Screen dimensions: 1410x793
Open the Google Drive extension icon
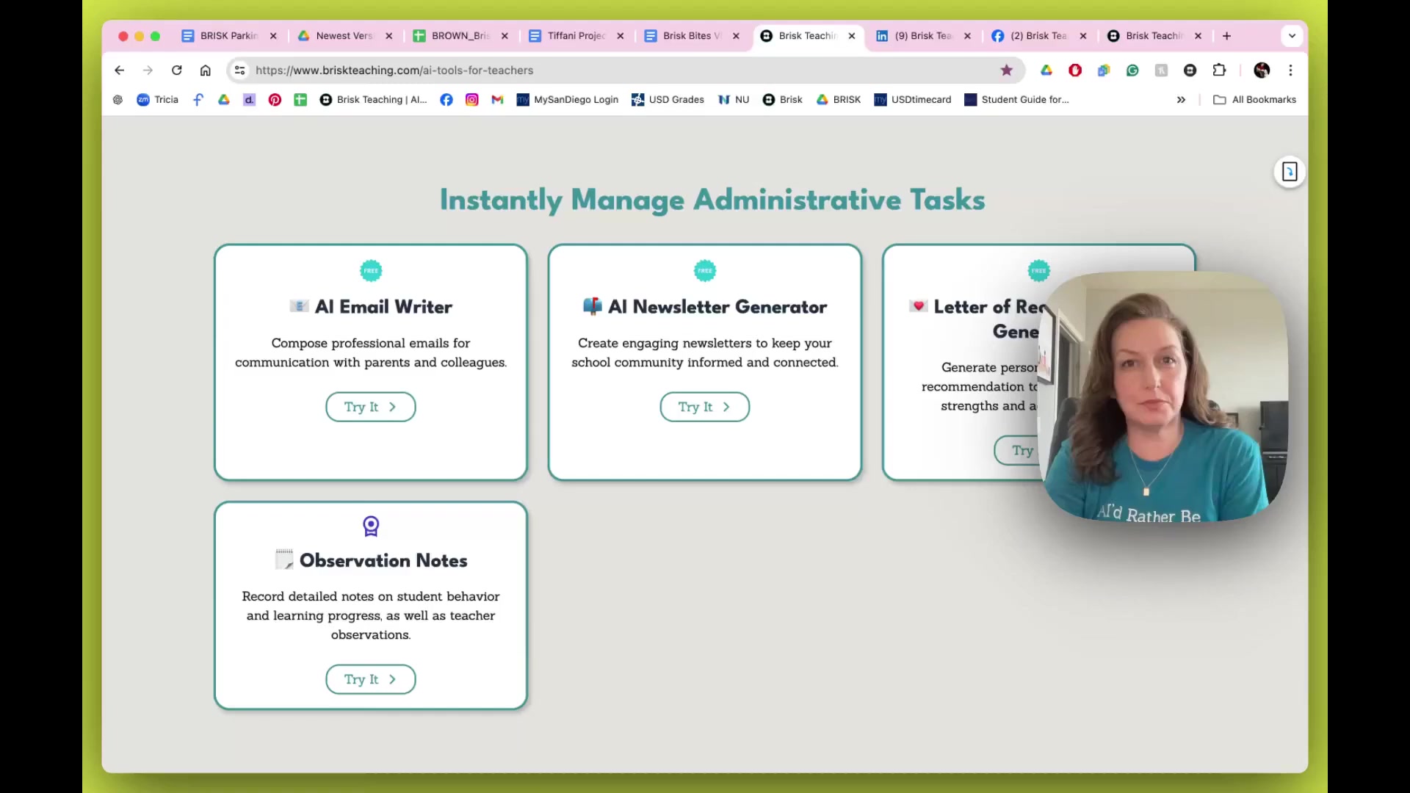[1046, 70]
